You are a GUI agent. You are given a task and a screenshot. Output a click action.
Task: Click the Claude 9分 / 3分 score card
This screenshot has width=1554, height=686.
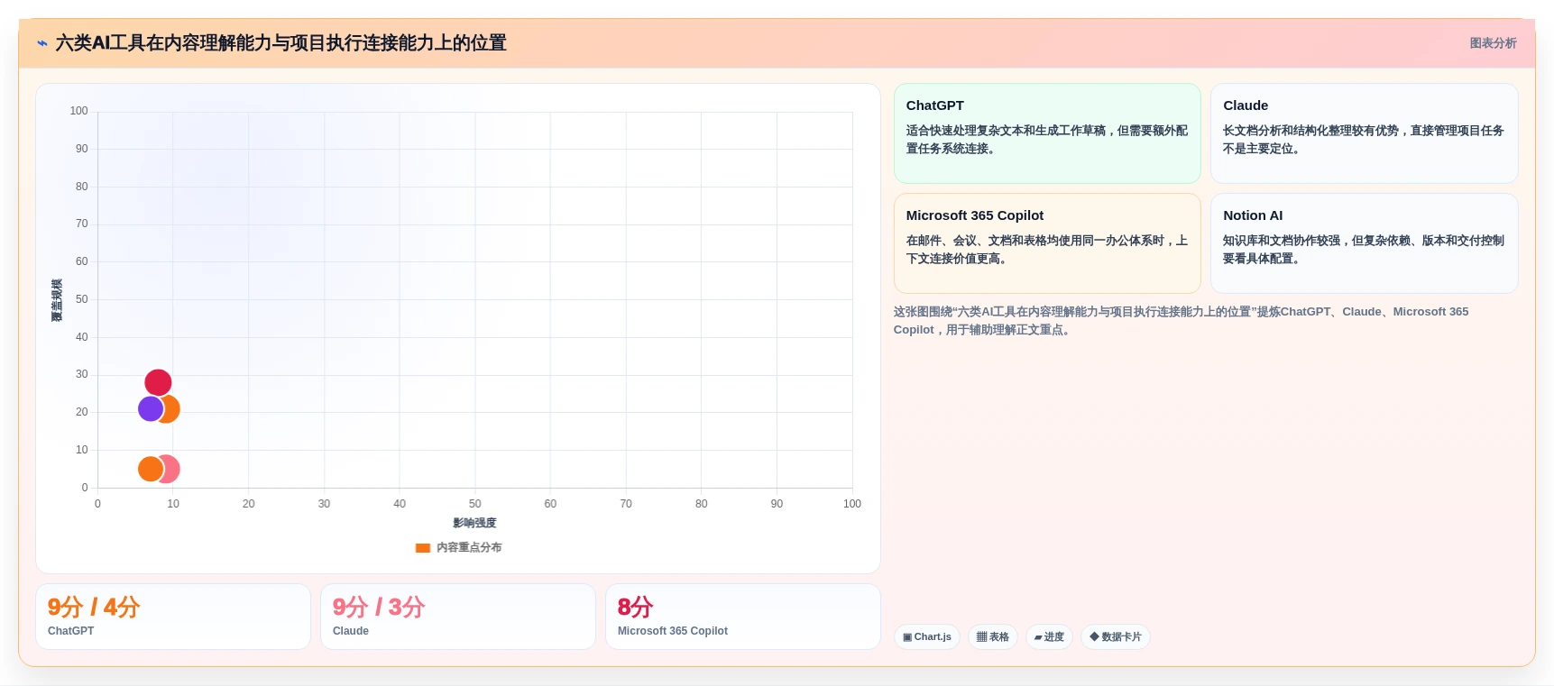[x=458, y=617]
